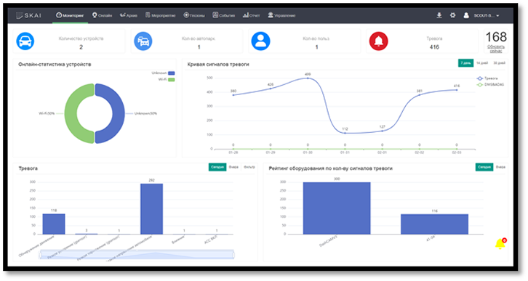Click the blue car device count icon

(x=25, y=41)
